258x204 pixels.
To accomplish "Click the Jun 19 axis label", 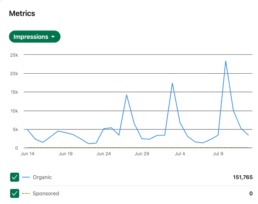I will point(65,154).
